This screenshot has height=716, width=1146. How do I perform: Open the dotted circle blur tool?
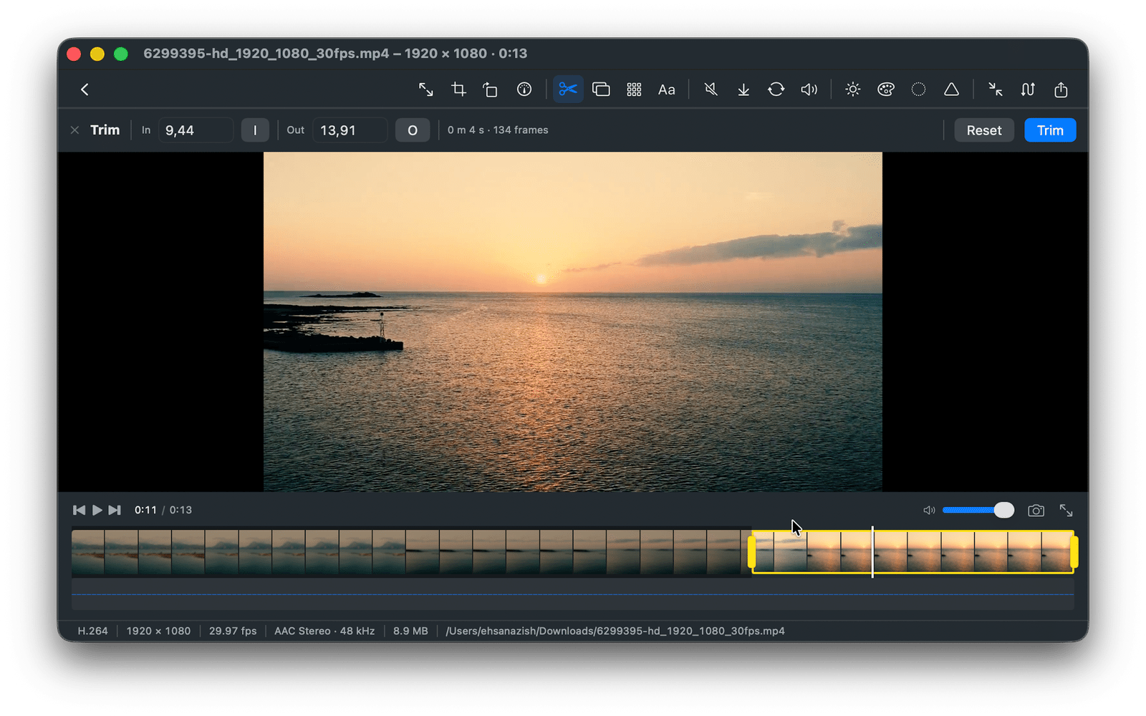tap(918, 89)
